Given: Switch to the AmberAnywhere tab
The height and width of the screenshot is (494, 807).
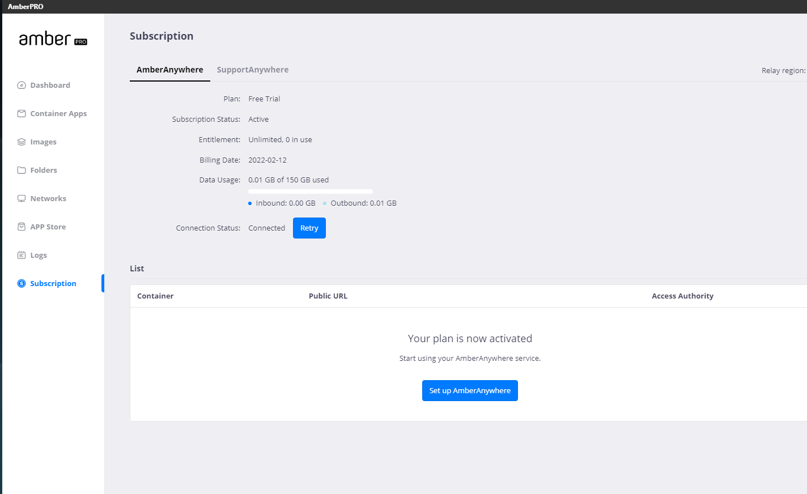Looking at the screenshot, I should pyautogui.click(x=170, y=70).
